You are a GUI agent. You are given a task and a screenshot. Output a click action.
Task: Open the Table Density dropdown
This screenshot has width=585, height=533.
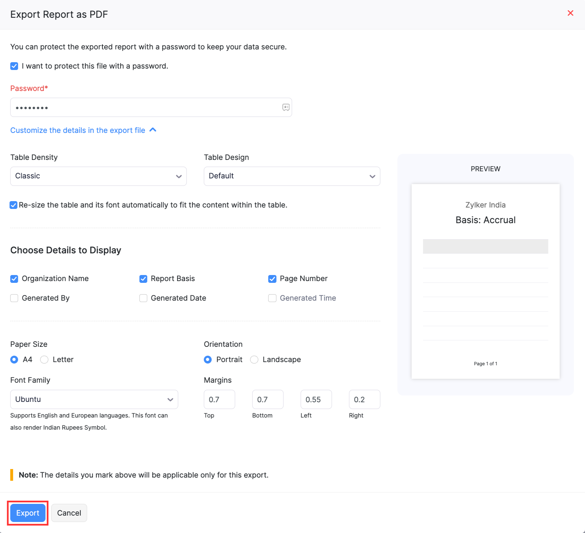[x=98, y=176]
